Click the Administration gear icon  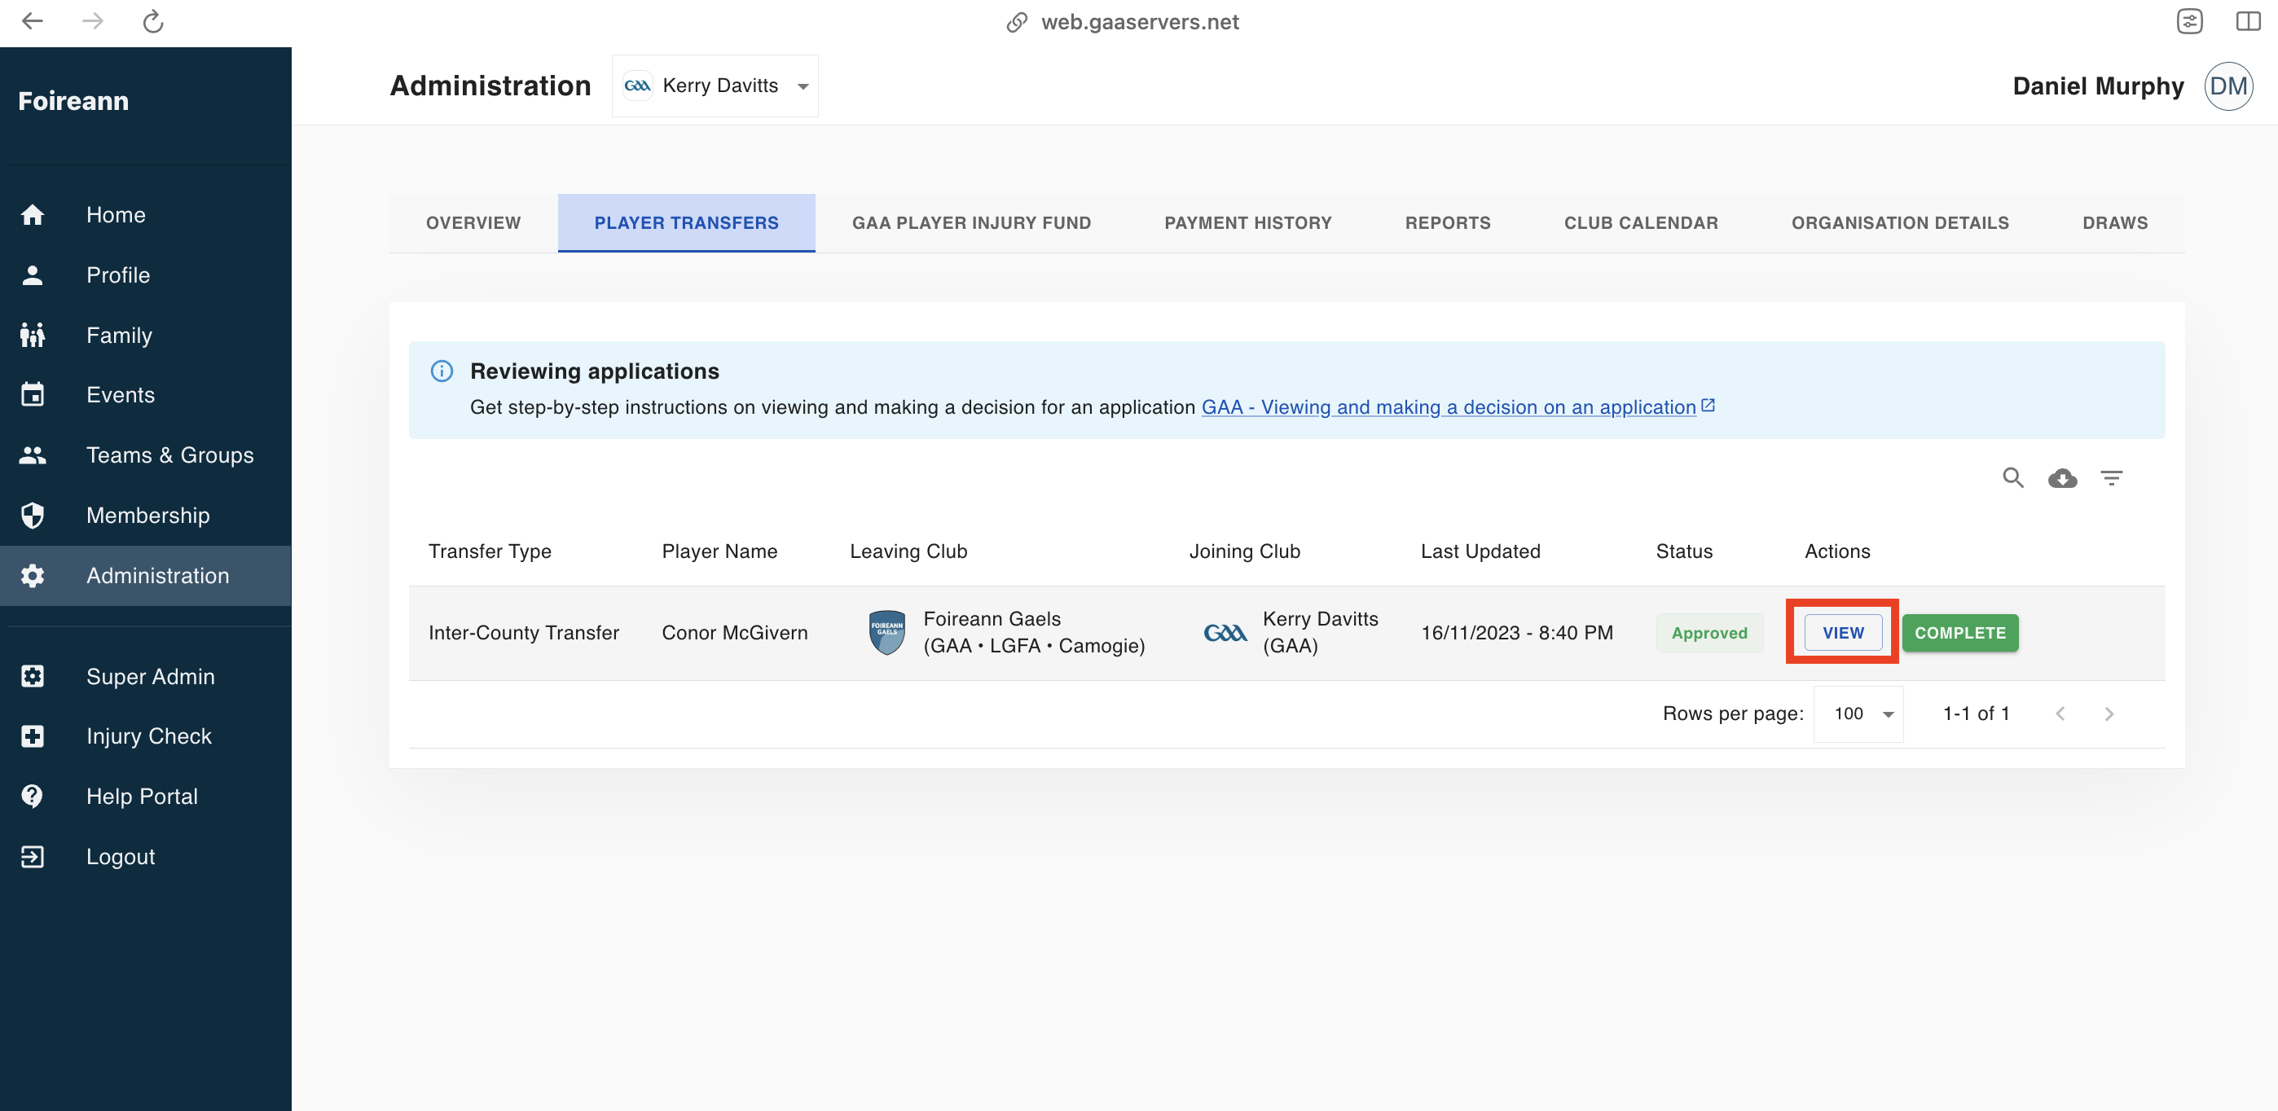[33, 575]
